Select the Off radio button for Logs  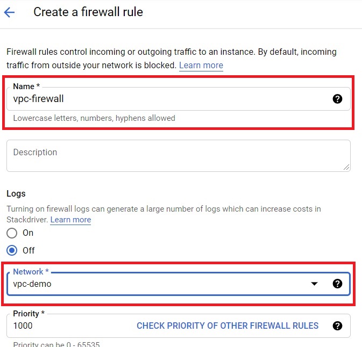point(12,250)
